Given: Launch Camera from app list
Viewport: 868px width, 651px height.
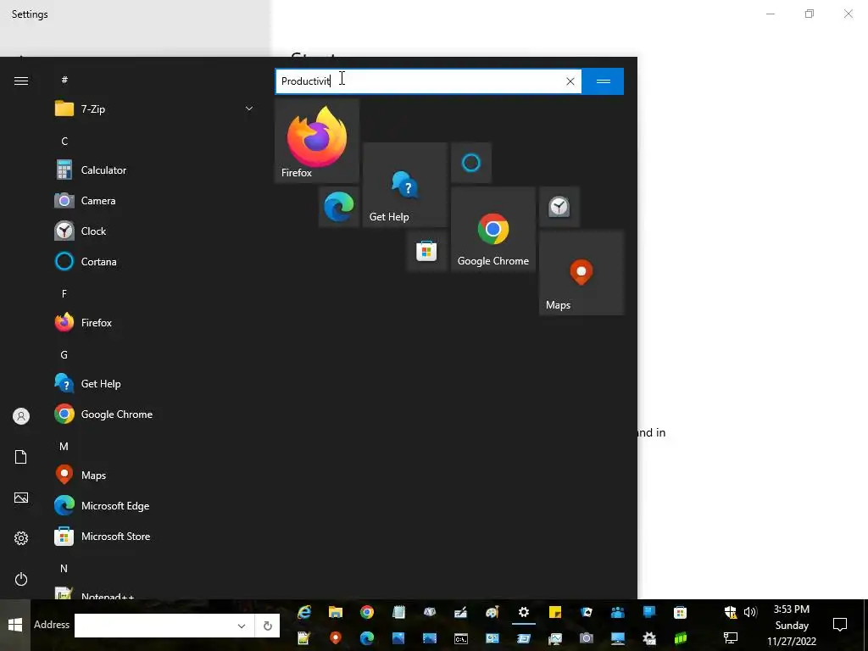Looking at the screenshot, I should [x=155, y=200].
